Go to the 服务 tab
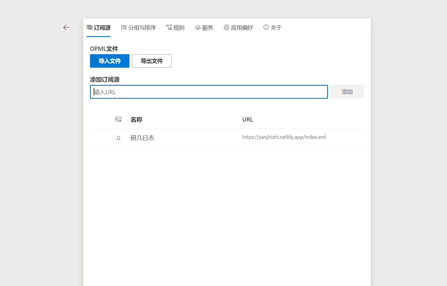Viewport: 447px width, 286px height. click(207, 28)
